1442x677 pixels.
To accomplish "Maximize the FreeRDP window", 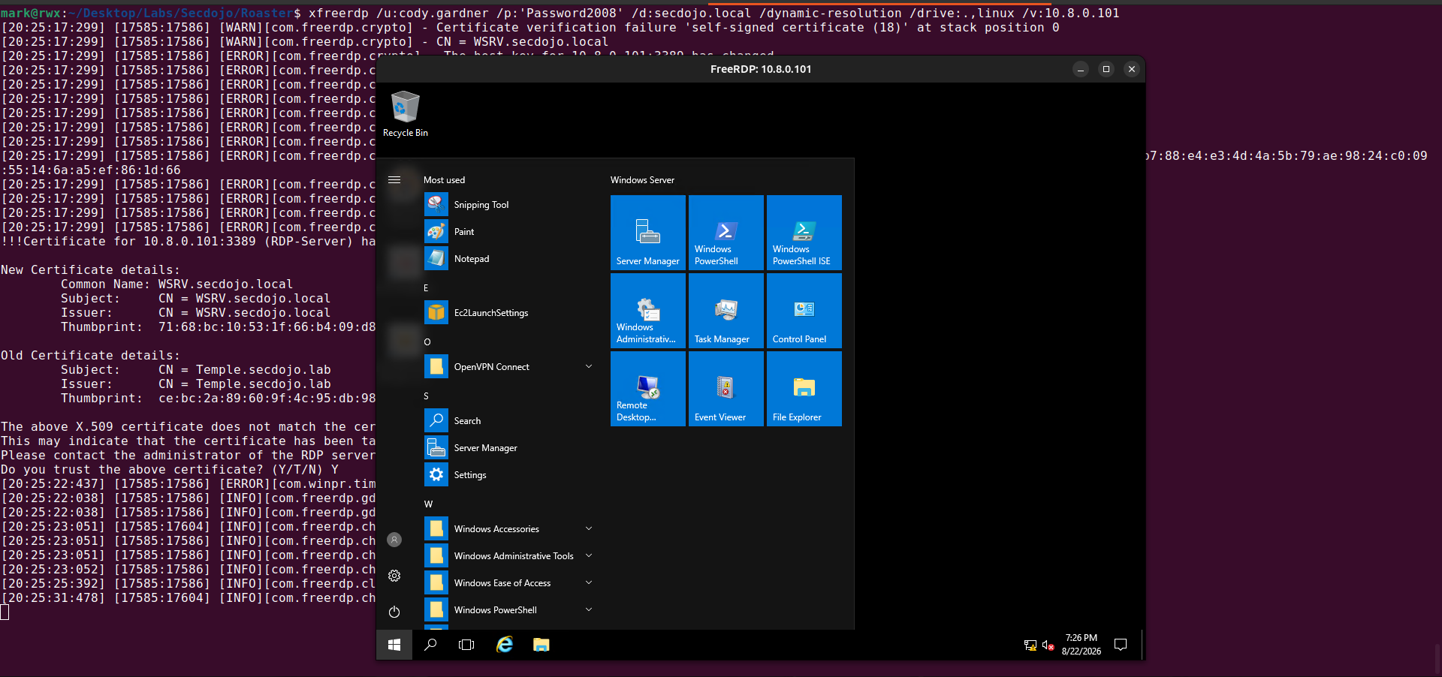I will point(1106,69).
